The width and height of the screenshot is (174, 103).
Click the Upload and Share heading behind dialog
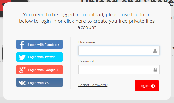point(127,2)
